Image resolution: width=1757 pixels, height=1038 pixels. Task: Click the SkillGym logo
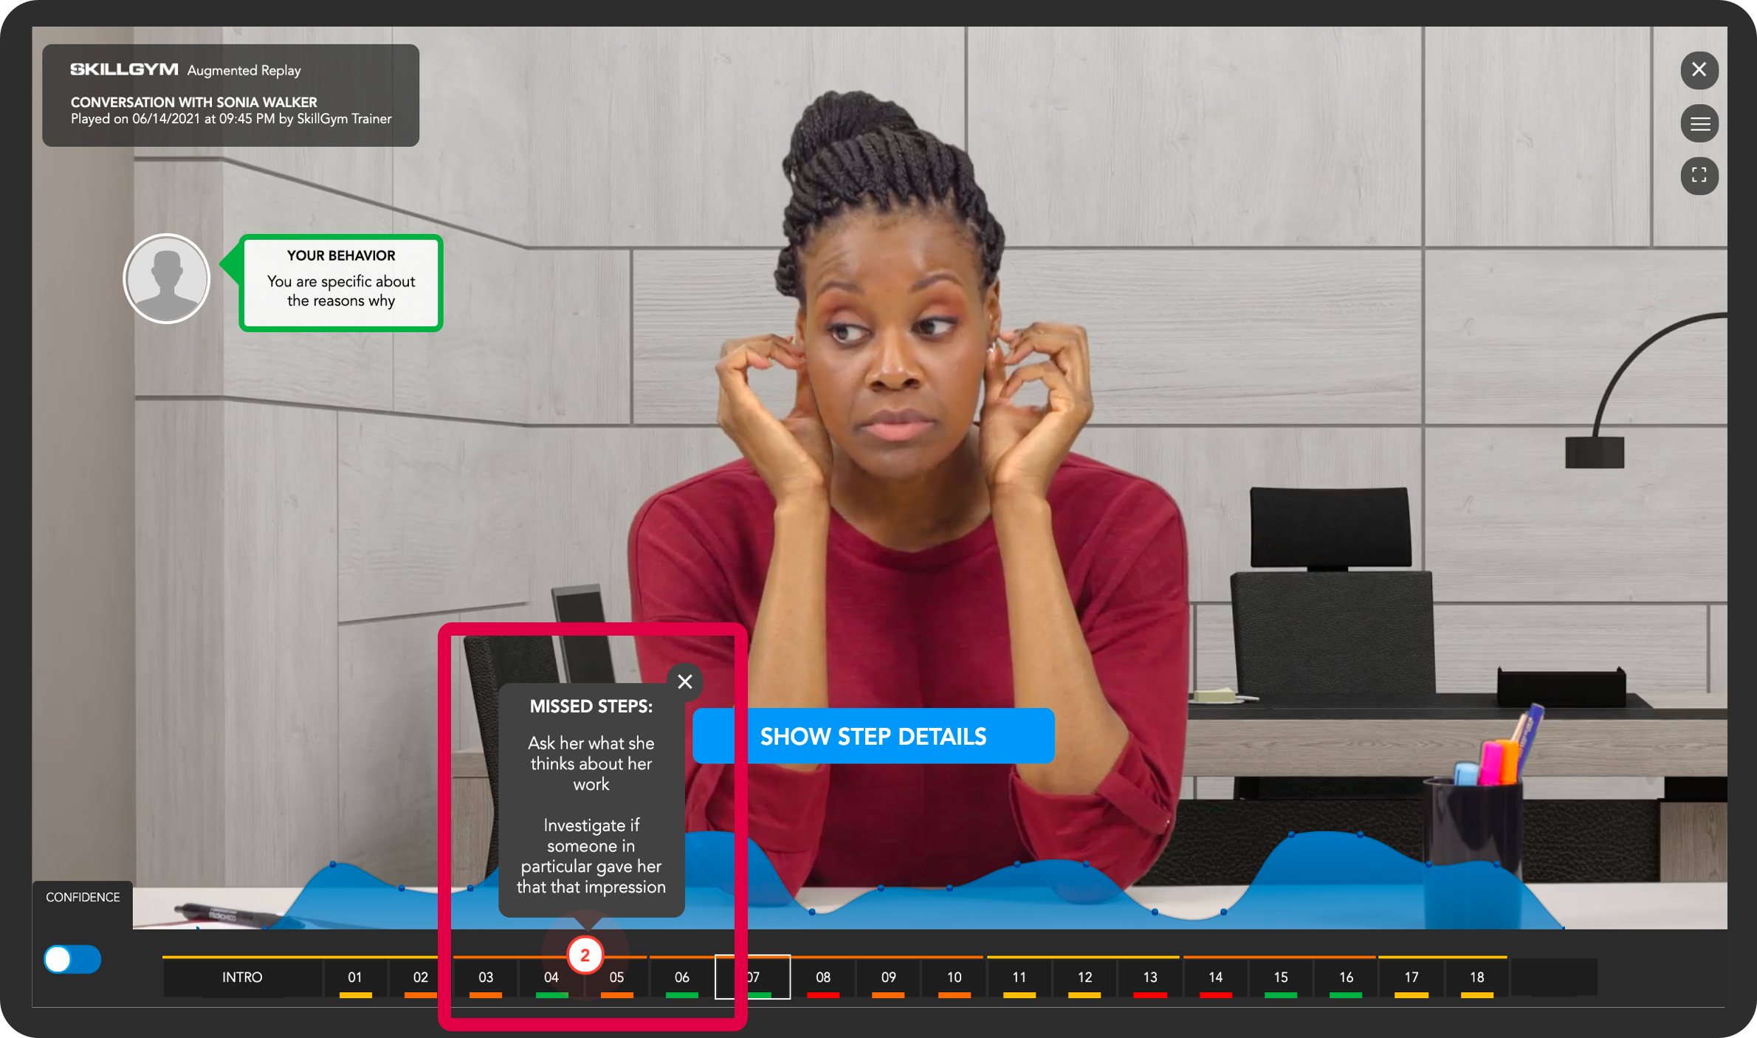(124, 69)
